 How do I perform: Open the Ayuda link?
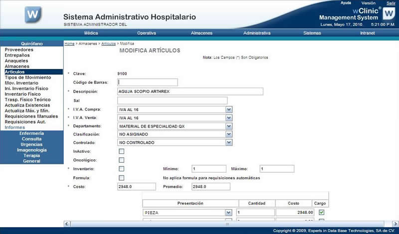coord(346,3)
